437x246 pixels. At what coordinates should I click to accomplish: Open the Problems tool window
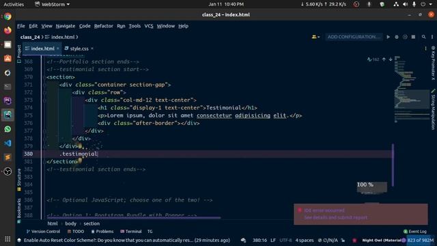[x=102, y=232]
